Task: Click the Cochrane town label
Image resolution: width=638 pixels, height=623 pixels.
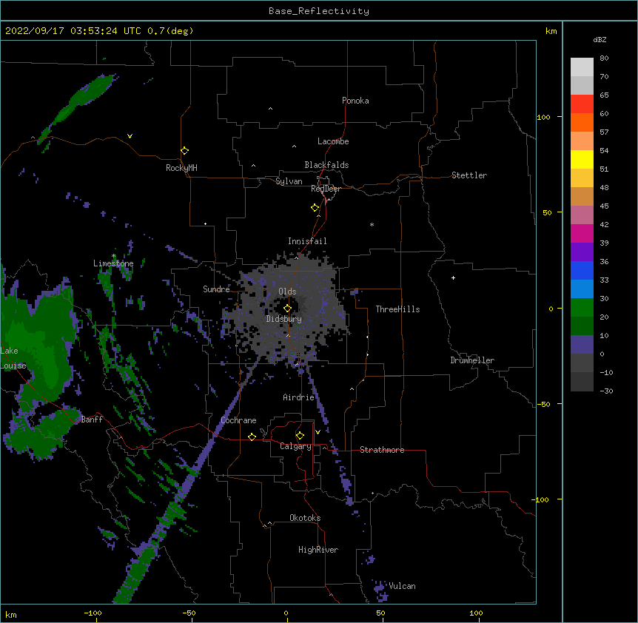Action: pos(238,420)
